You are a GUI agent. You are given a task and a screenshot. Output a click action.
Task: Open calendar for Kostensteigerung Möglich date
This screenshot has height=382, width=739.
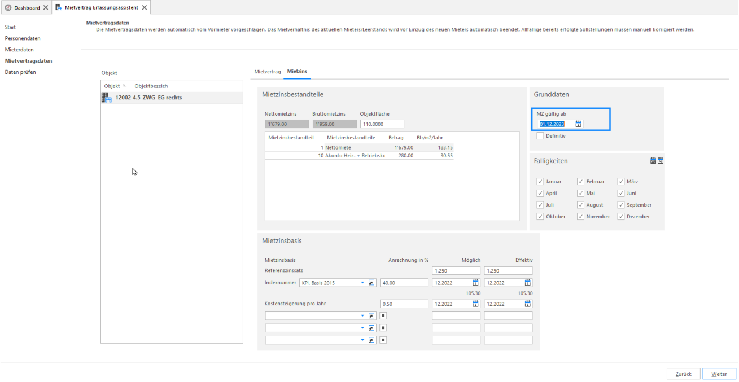pos(475,304)
